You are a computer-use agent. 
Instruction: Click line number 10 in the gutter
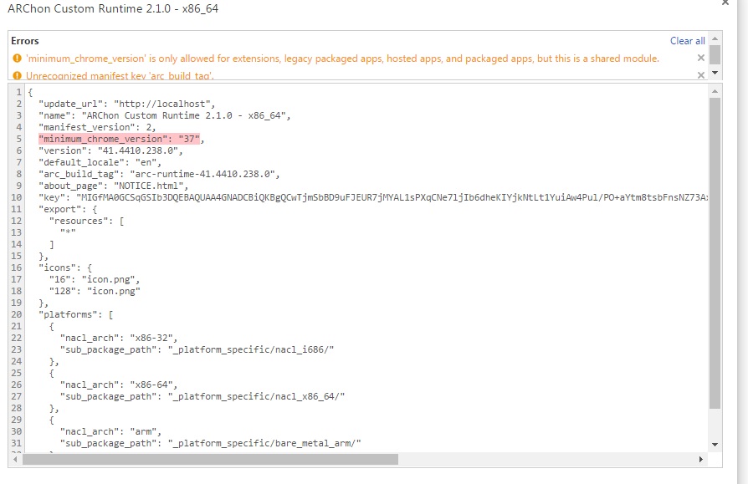(17, 197)
